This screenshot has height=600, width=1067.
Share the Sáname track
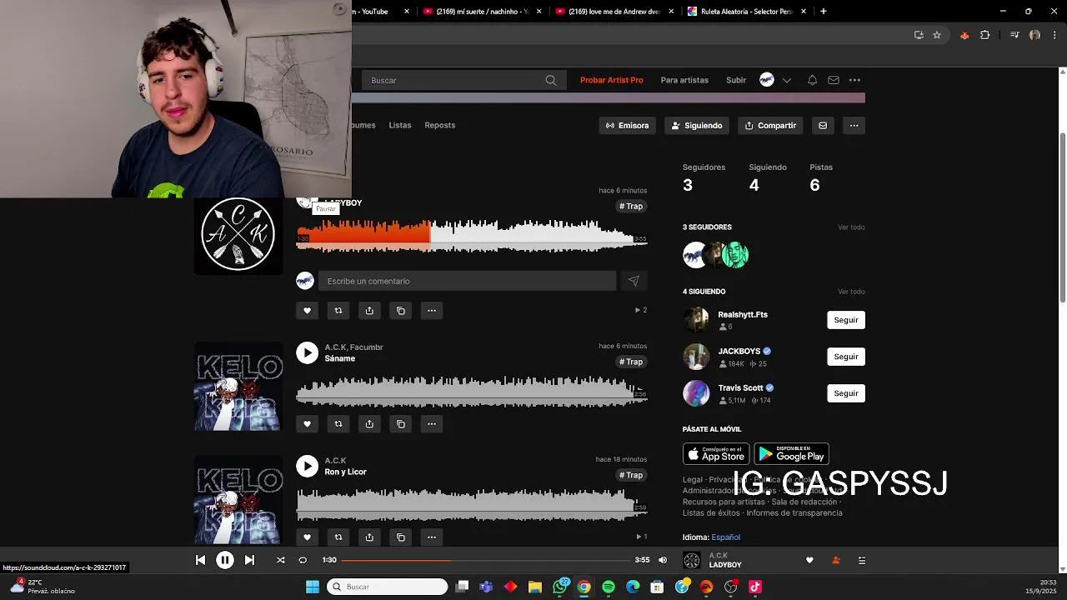coord(369,424)
